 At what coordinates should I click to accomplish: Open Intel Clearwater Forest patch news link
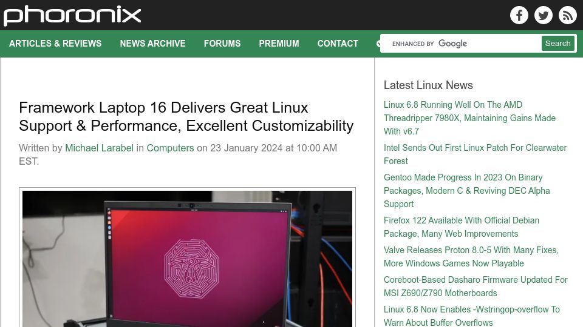tap(475, 154)
